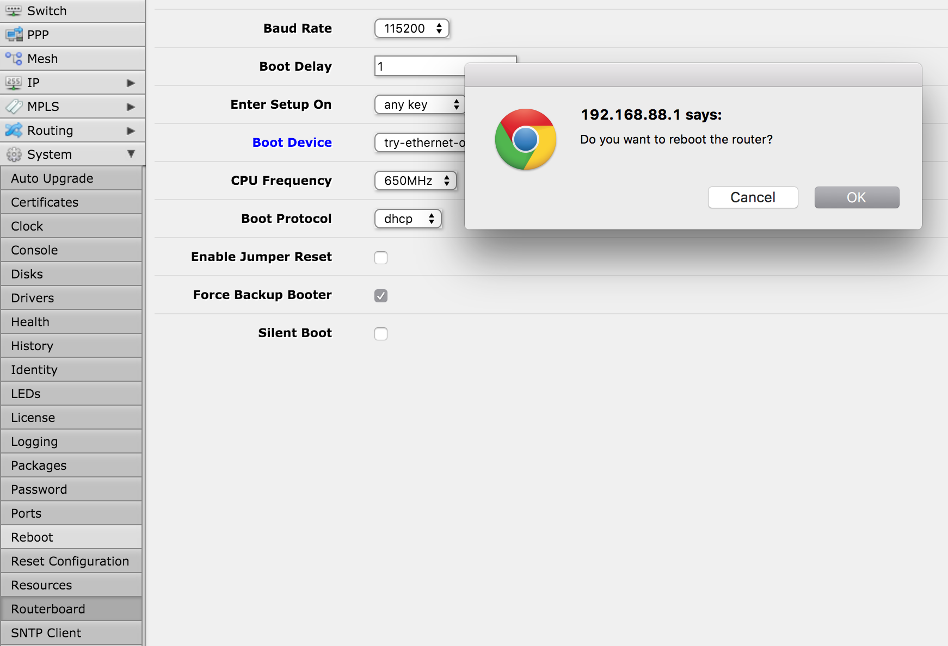Image resolution: width=948 pixels, height=646 pixels.
Task: Open the Ports page
Action: tap(71, 513)
